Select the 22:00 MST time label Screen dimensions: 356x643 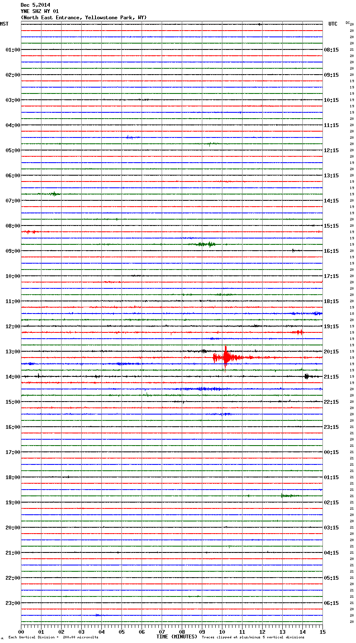point(13,578)
